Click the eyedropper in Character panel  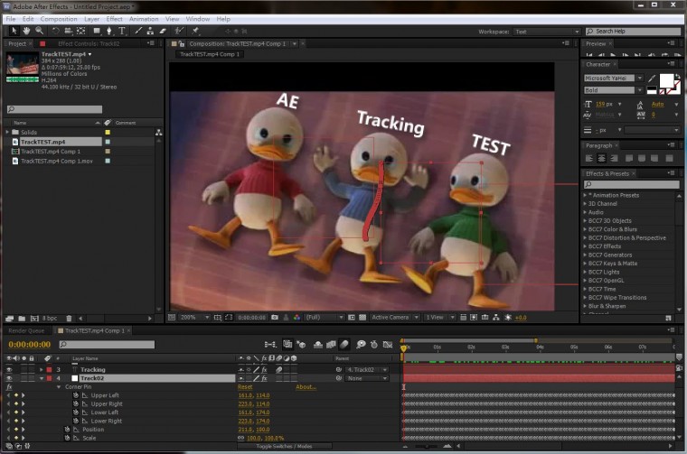coord(651,79)
